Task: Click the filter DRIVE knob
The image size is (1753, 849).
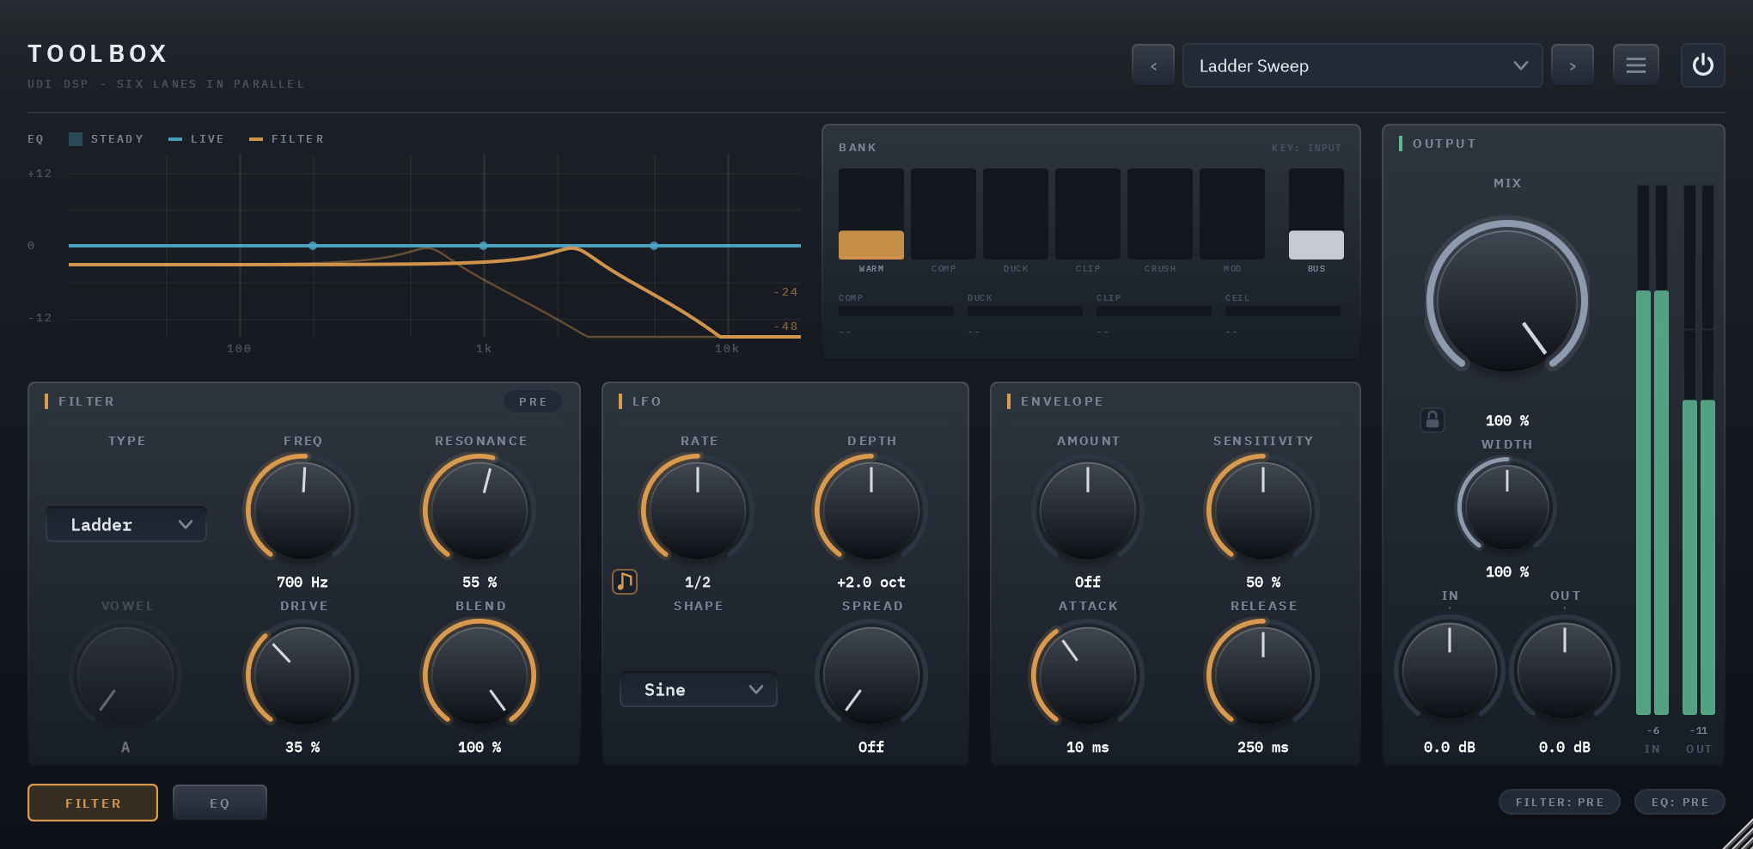Action: point(302,675)
